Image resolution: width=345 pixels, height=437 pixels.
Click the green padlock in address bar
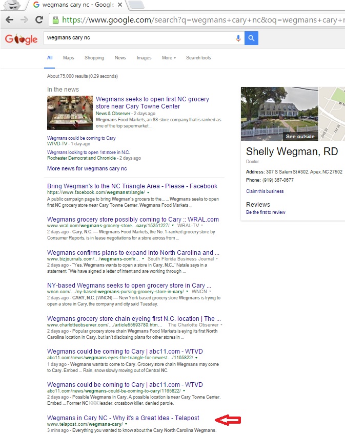(x=55, y=20)
